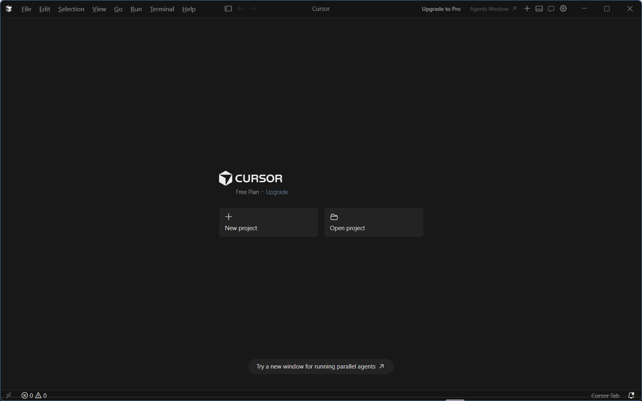Click Upgrade to Pro in title bar

(441, 9)
